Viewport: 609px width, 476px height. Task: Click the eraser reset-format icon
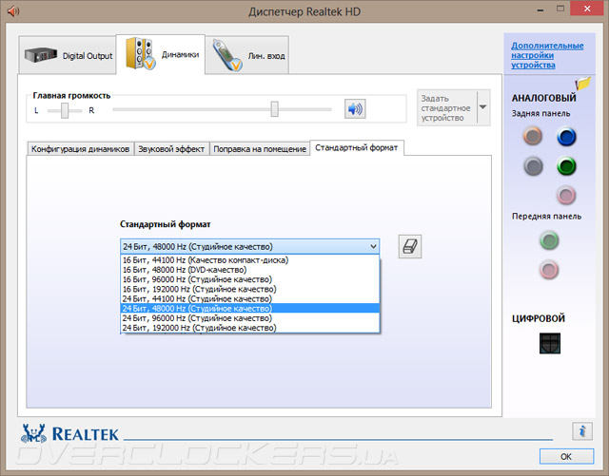coord(410,246)
